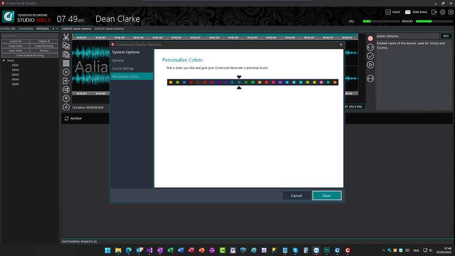The width and height of the screenshot is (455, 256).
Task: Click the circled plus add icon
Action: pyautogui.click(x=66, y=107)
